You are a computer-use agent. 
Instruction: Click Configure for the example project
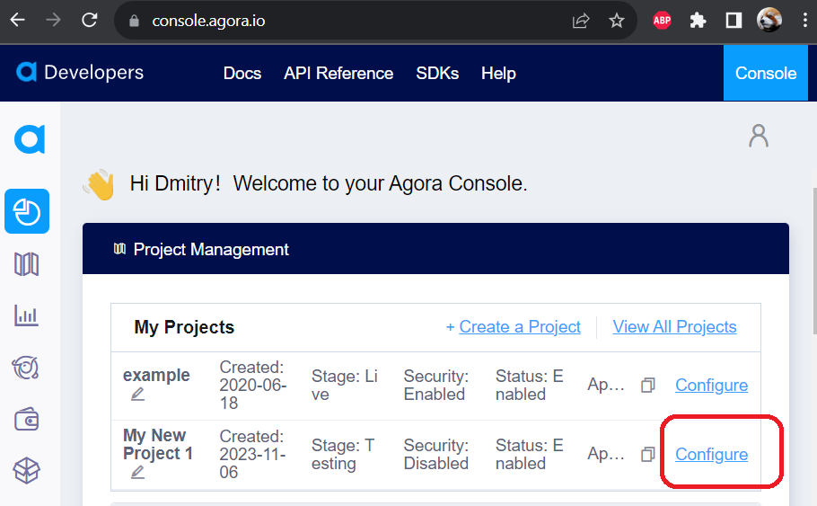tap(711, 385)
